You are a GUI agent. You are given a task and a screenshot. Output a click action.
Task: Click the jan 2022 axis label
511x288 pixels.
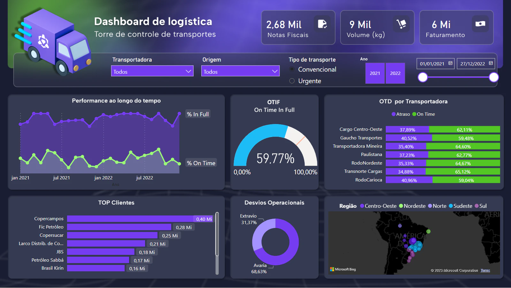coord(103,178)
